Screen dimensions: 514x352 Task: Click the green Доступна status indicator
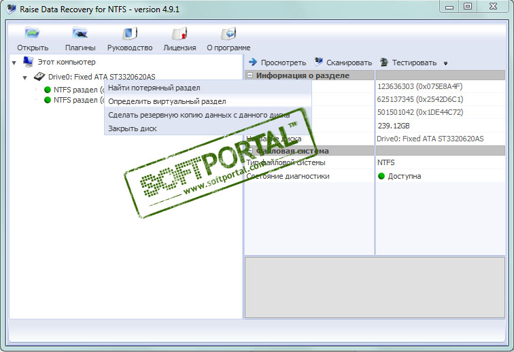coord(381,176)
